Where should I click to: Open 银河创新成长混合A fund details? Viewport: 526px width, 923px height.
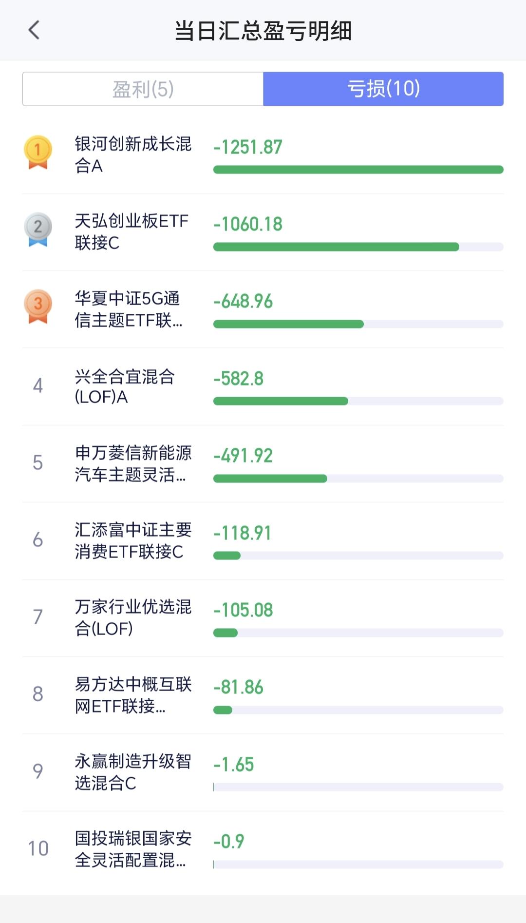pyautogui.click(x=263, y=155)
